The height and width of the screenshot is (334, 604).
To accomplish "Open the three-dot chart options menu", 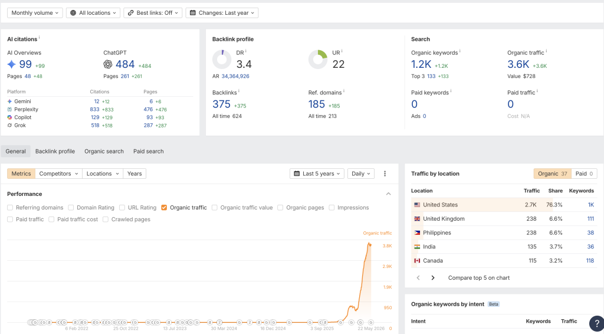I will pos(385,173).
